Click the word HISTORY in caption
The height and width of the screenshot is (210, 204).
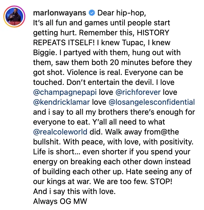tap(153, 33)
